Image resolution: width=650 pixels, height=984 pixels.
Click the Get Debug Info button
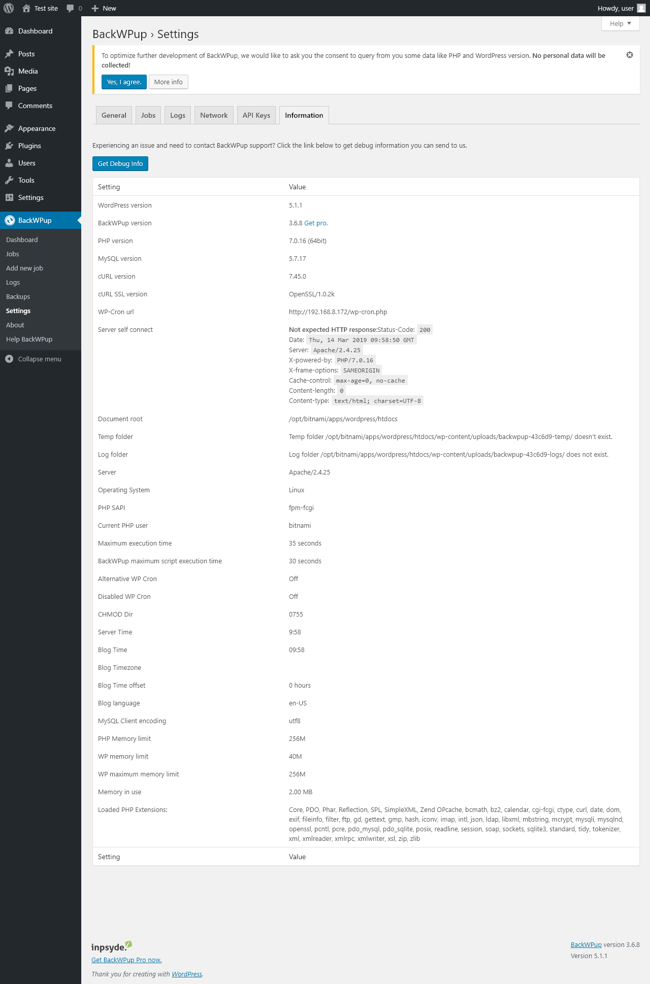point(120,164)
